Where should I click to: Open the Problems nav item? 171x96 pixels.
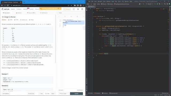tap(19, 9)
